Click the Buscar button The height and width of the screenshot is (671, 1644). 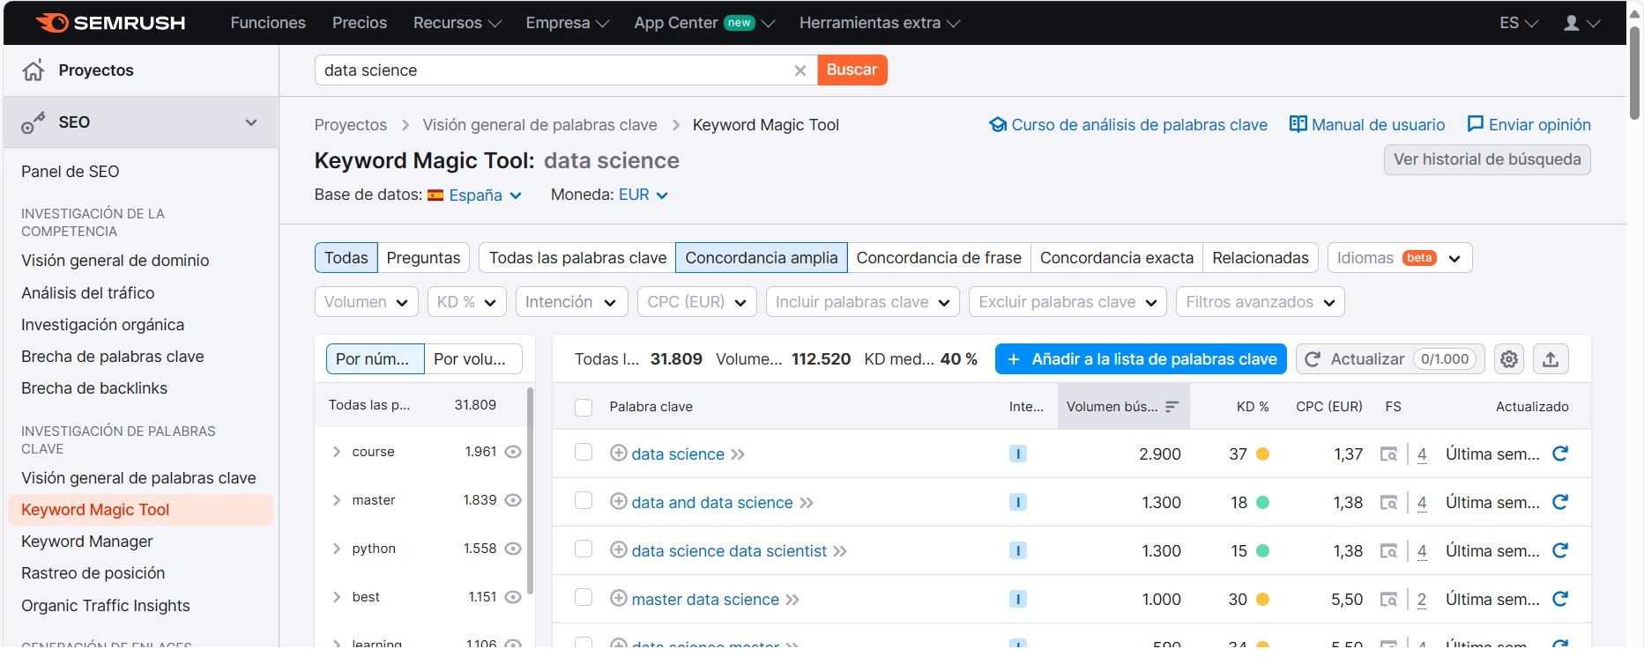[x=852, y=70]
